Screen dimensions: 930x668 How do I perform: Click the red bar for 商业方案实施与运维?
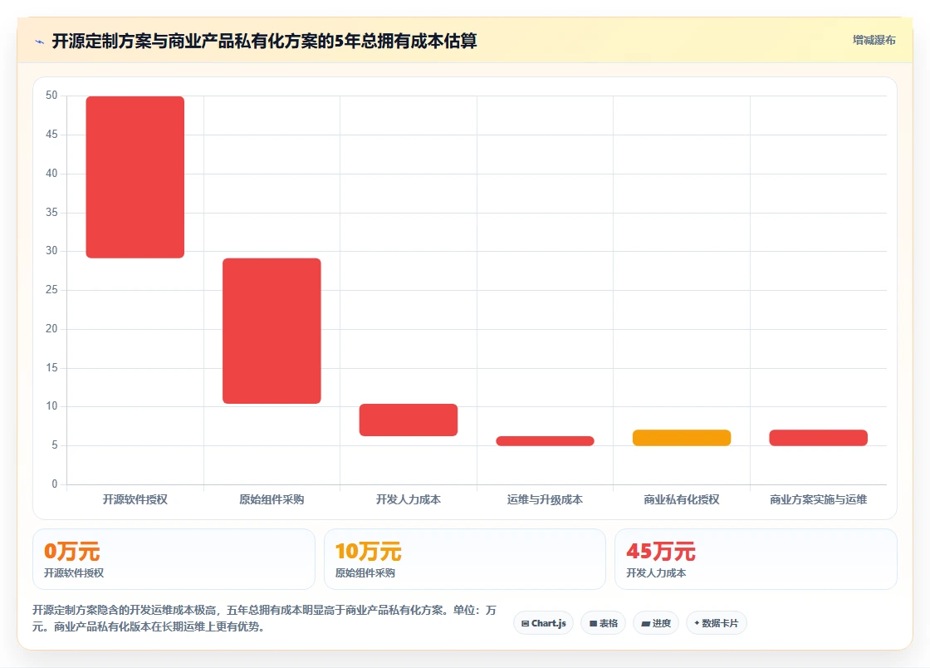pyautogui.click(x=819, y=438)
